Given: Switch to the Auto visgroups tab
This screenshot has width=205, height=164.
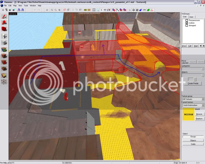Looking at the screenshot, I should coord(191,17).
